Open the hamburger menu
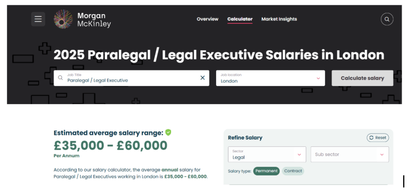The width and height of the screenshot is (408, 193). pyautogui.click(x=38, y=19)
